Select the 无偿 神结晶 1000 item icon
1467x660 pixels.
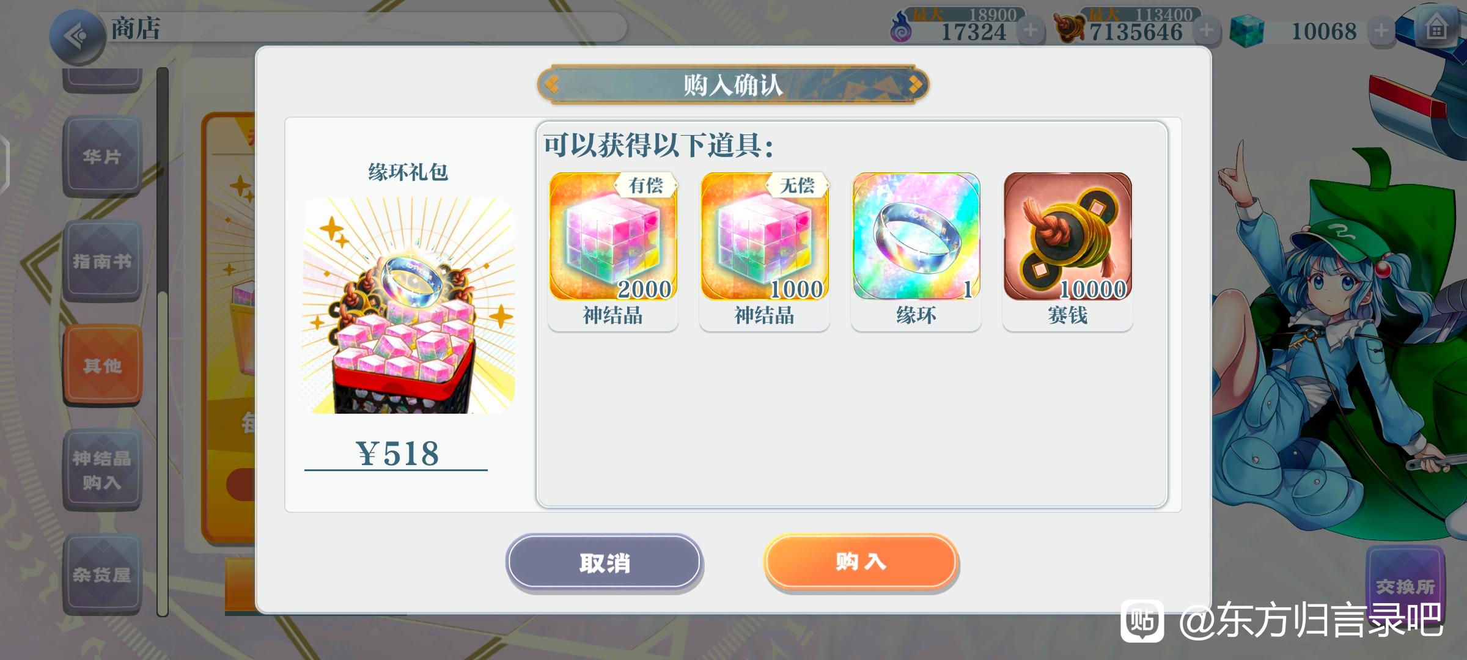(x=765, y=237)
